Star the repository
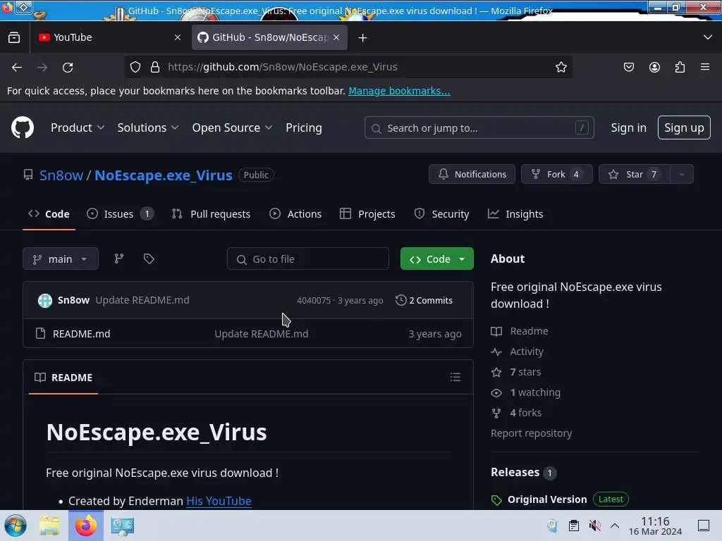Viewport: 722px width, 541px height. [x=634, y=175]
